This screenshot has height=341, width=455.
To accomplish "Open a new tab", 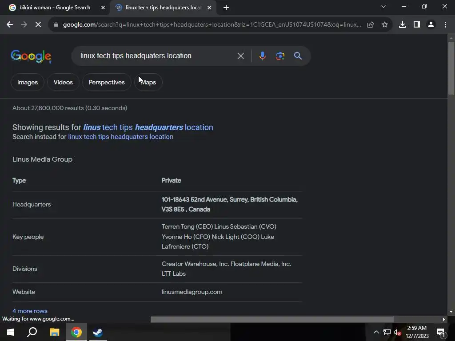I will pos(226,8).
